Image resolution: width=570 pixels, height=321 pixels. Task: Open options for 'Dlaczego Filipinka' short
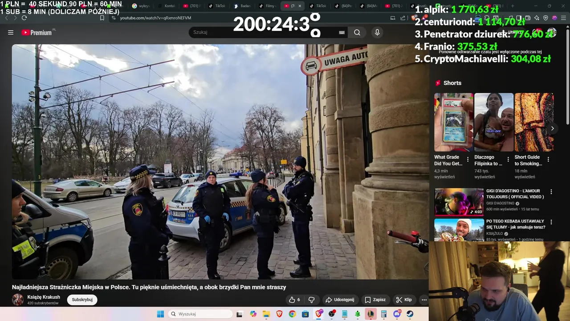point(508,160)
